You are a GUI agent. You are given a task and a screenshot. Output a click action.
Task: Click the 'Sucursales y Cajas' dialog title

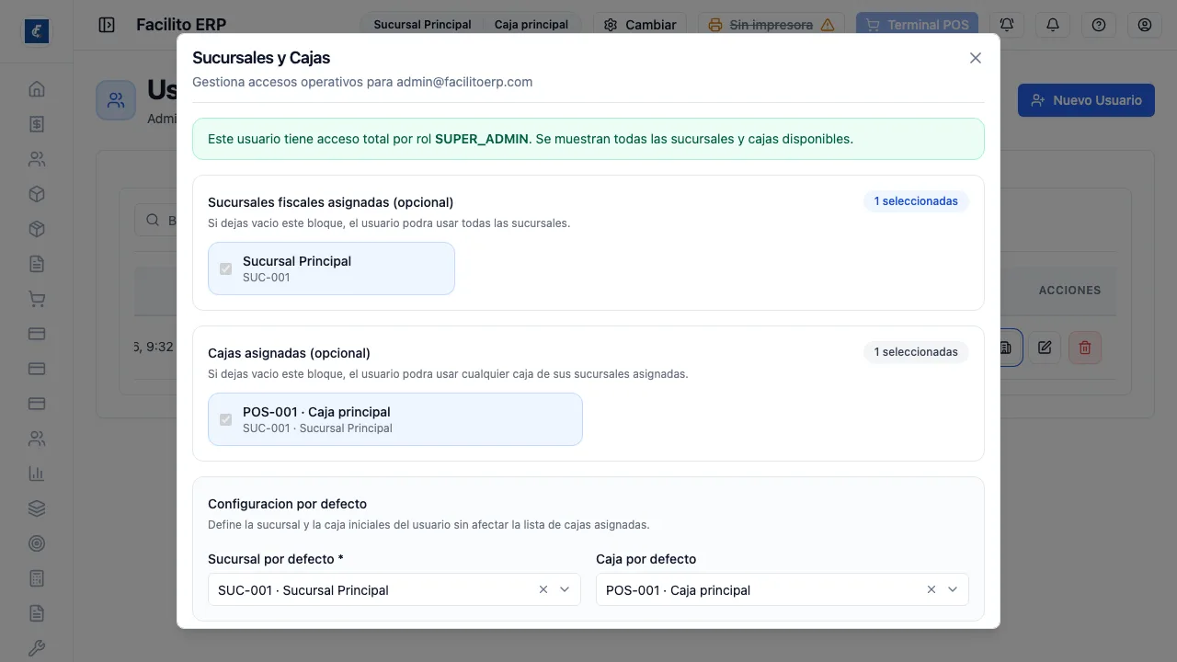[x=261, y=58]
